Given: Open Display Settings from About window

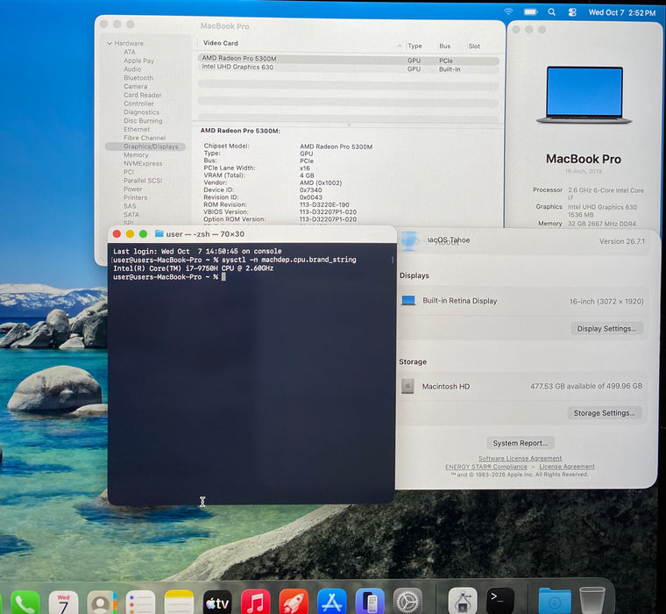Looking at the screenshot, I should coord(606,328).
